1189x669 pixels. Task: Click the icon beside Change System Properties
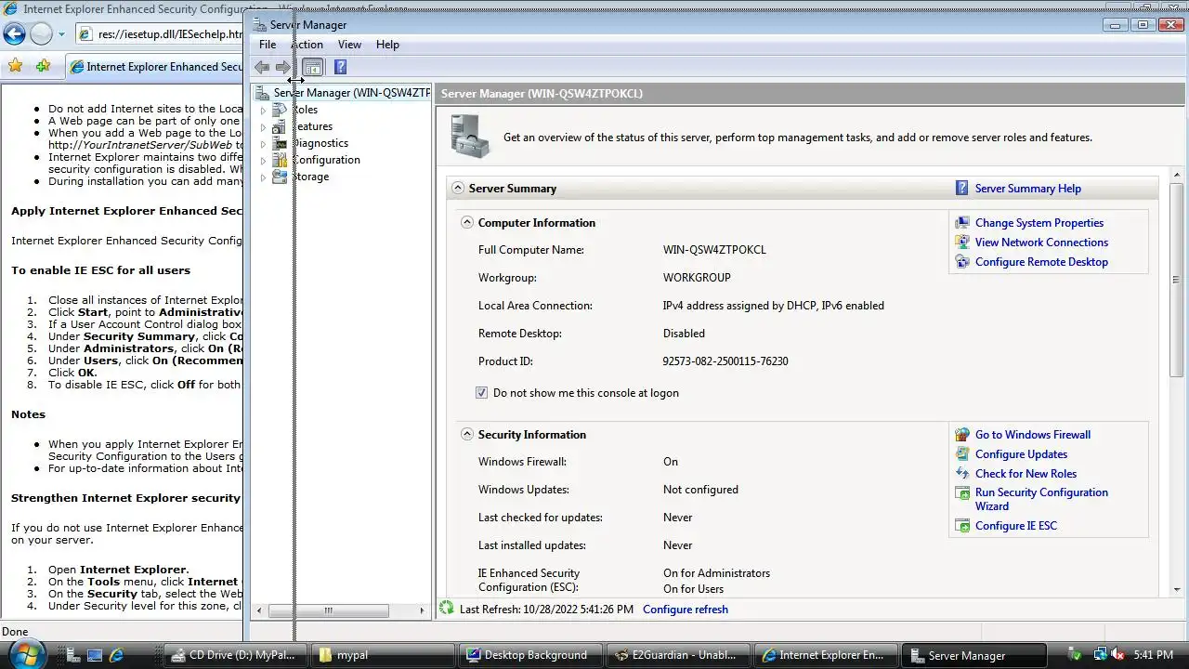(961, 223)
